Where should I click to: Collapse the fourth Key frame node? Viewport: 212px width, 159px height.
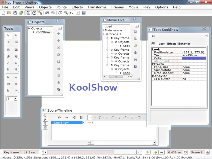click(107, 65)
